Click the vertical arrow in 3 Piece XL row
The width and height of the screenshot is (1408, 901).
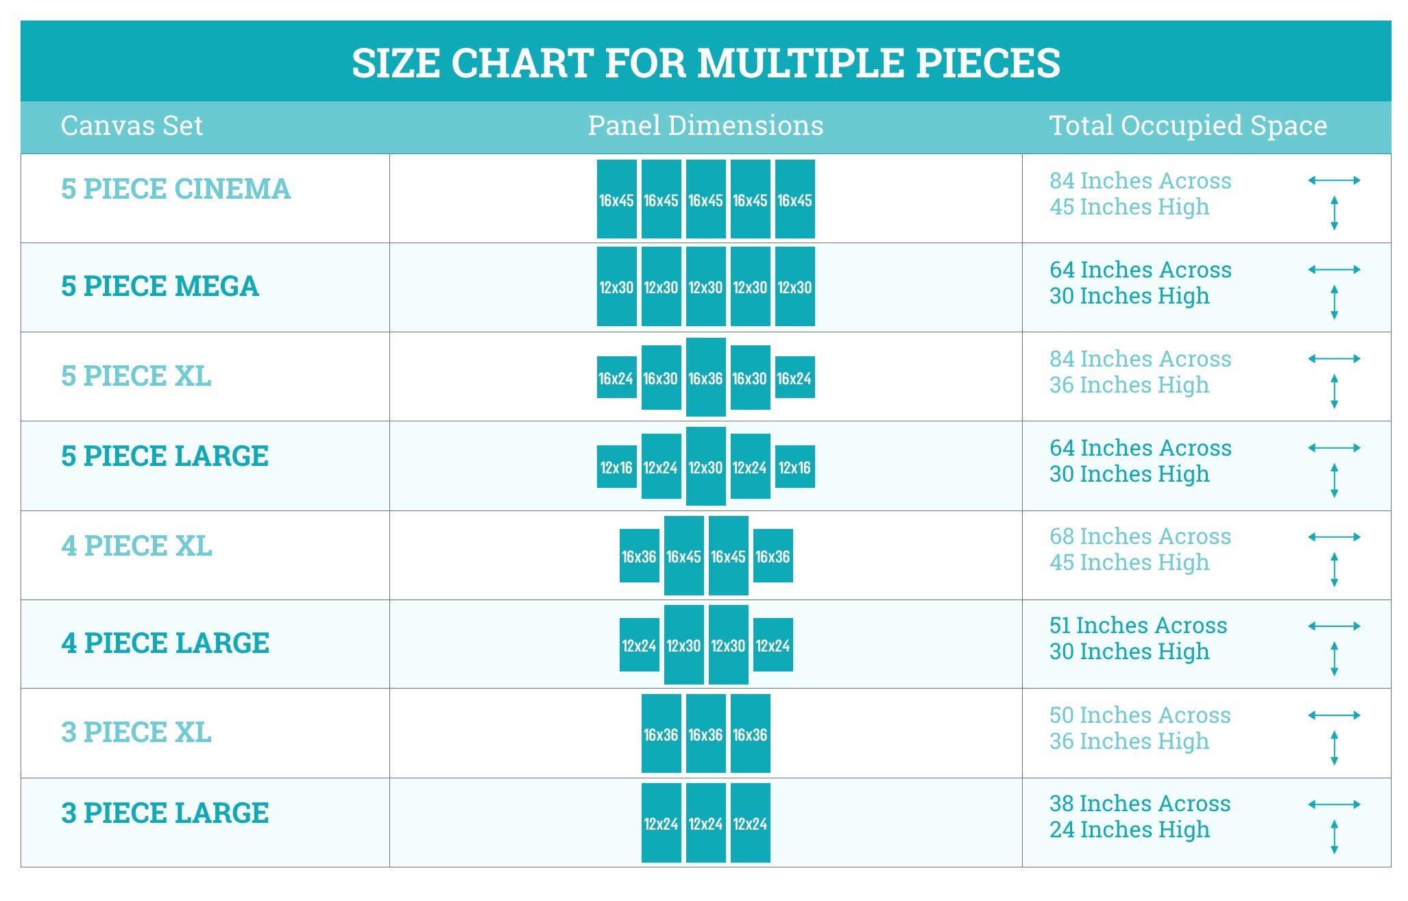(x=1334, y=748)
